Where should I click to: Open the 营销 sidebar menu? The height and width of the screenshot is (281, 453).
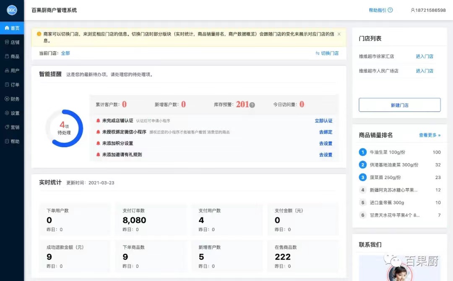pos(12,127)
